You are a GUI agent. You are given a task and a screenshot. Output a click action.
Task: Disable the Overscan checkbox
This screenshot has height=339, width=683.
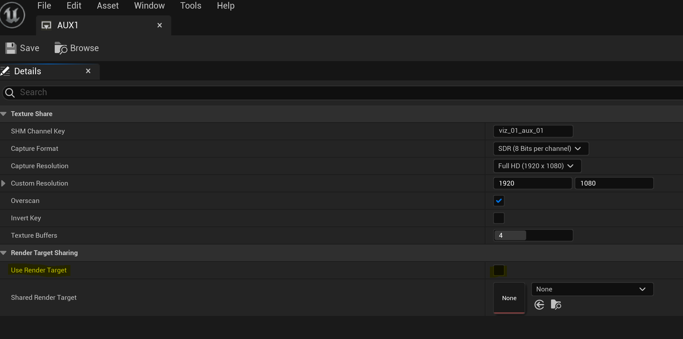point(498,201)
